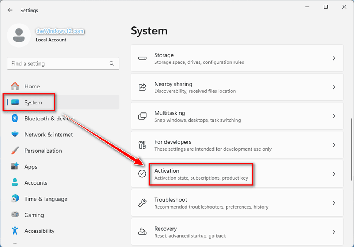The image size is (354, 247).
Task: Expand the Multitasking chevron arrow
Action: point(334,116)
